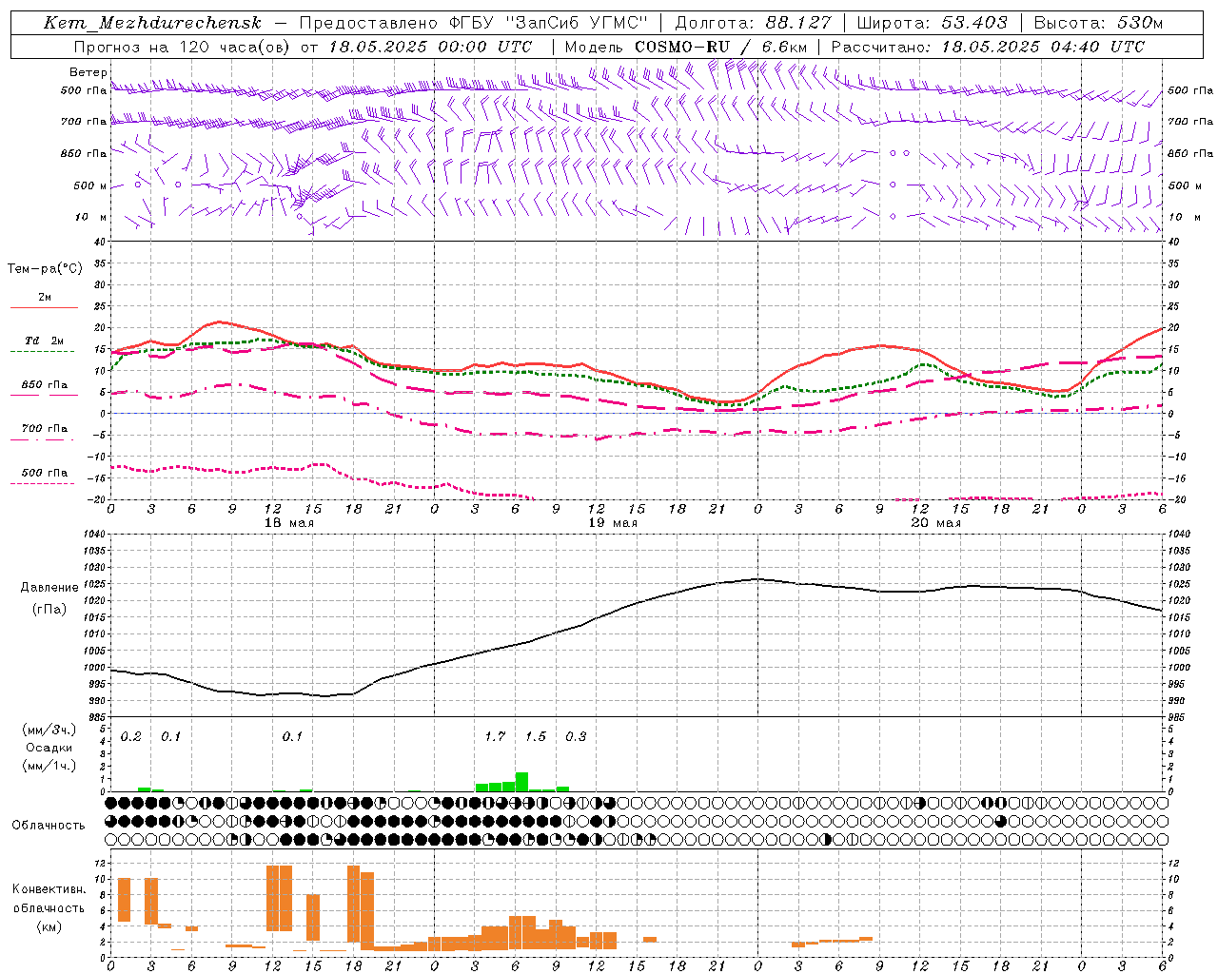Select the Прогноз на 120 часа(ов) text

pos(183,47)
